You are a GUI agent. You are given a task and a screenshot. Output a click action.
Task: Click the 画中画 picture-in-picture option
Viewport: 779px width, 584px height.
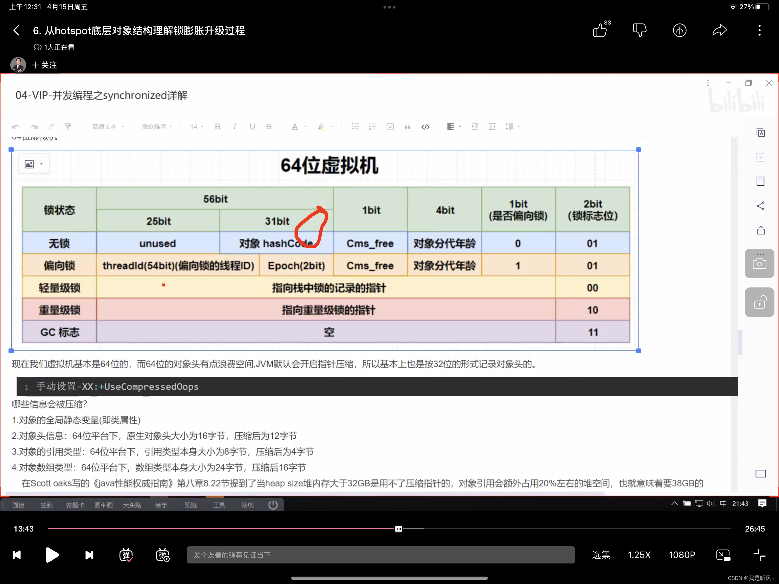[104, 505]
